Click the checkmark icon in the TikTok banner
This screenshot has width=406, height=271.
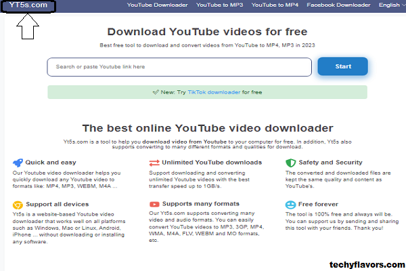coord(156,92)
